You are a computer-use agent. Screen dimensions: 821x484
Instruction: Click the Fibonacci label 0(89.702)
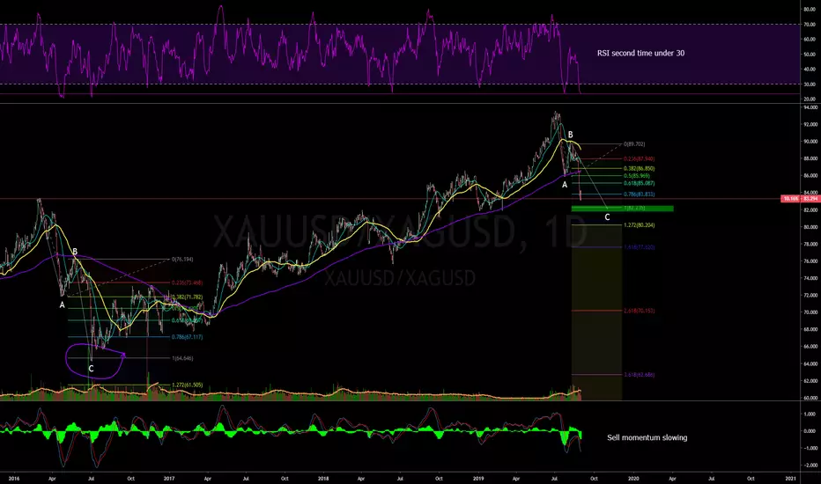tap(634, 144)
